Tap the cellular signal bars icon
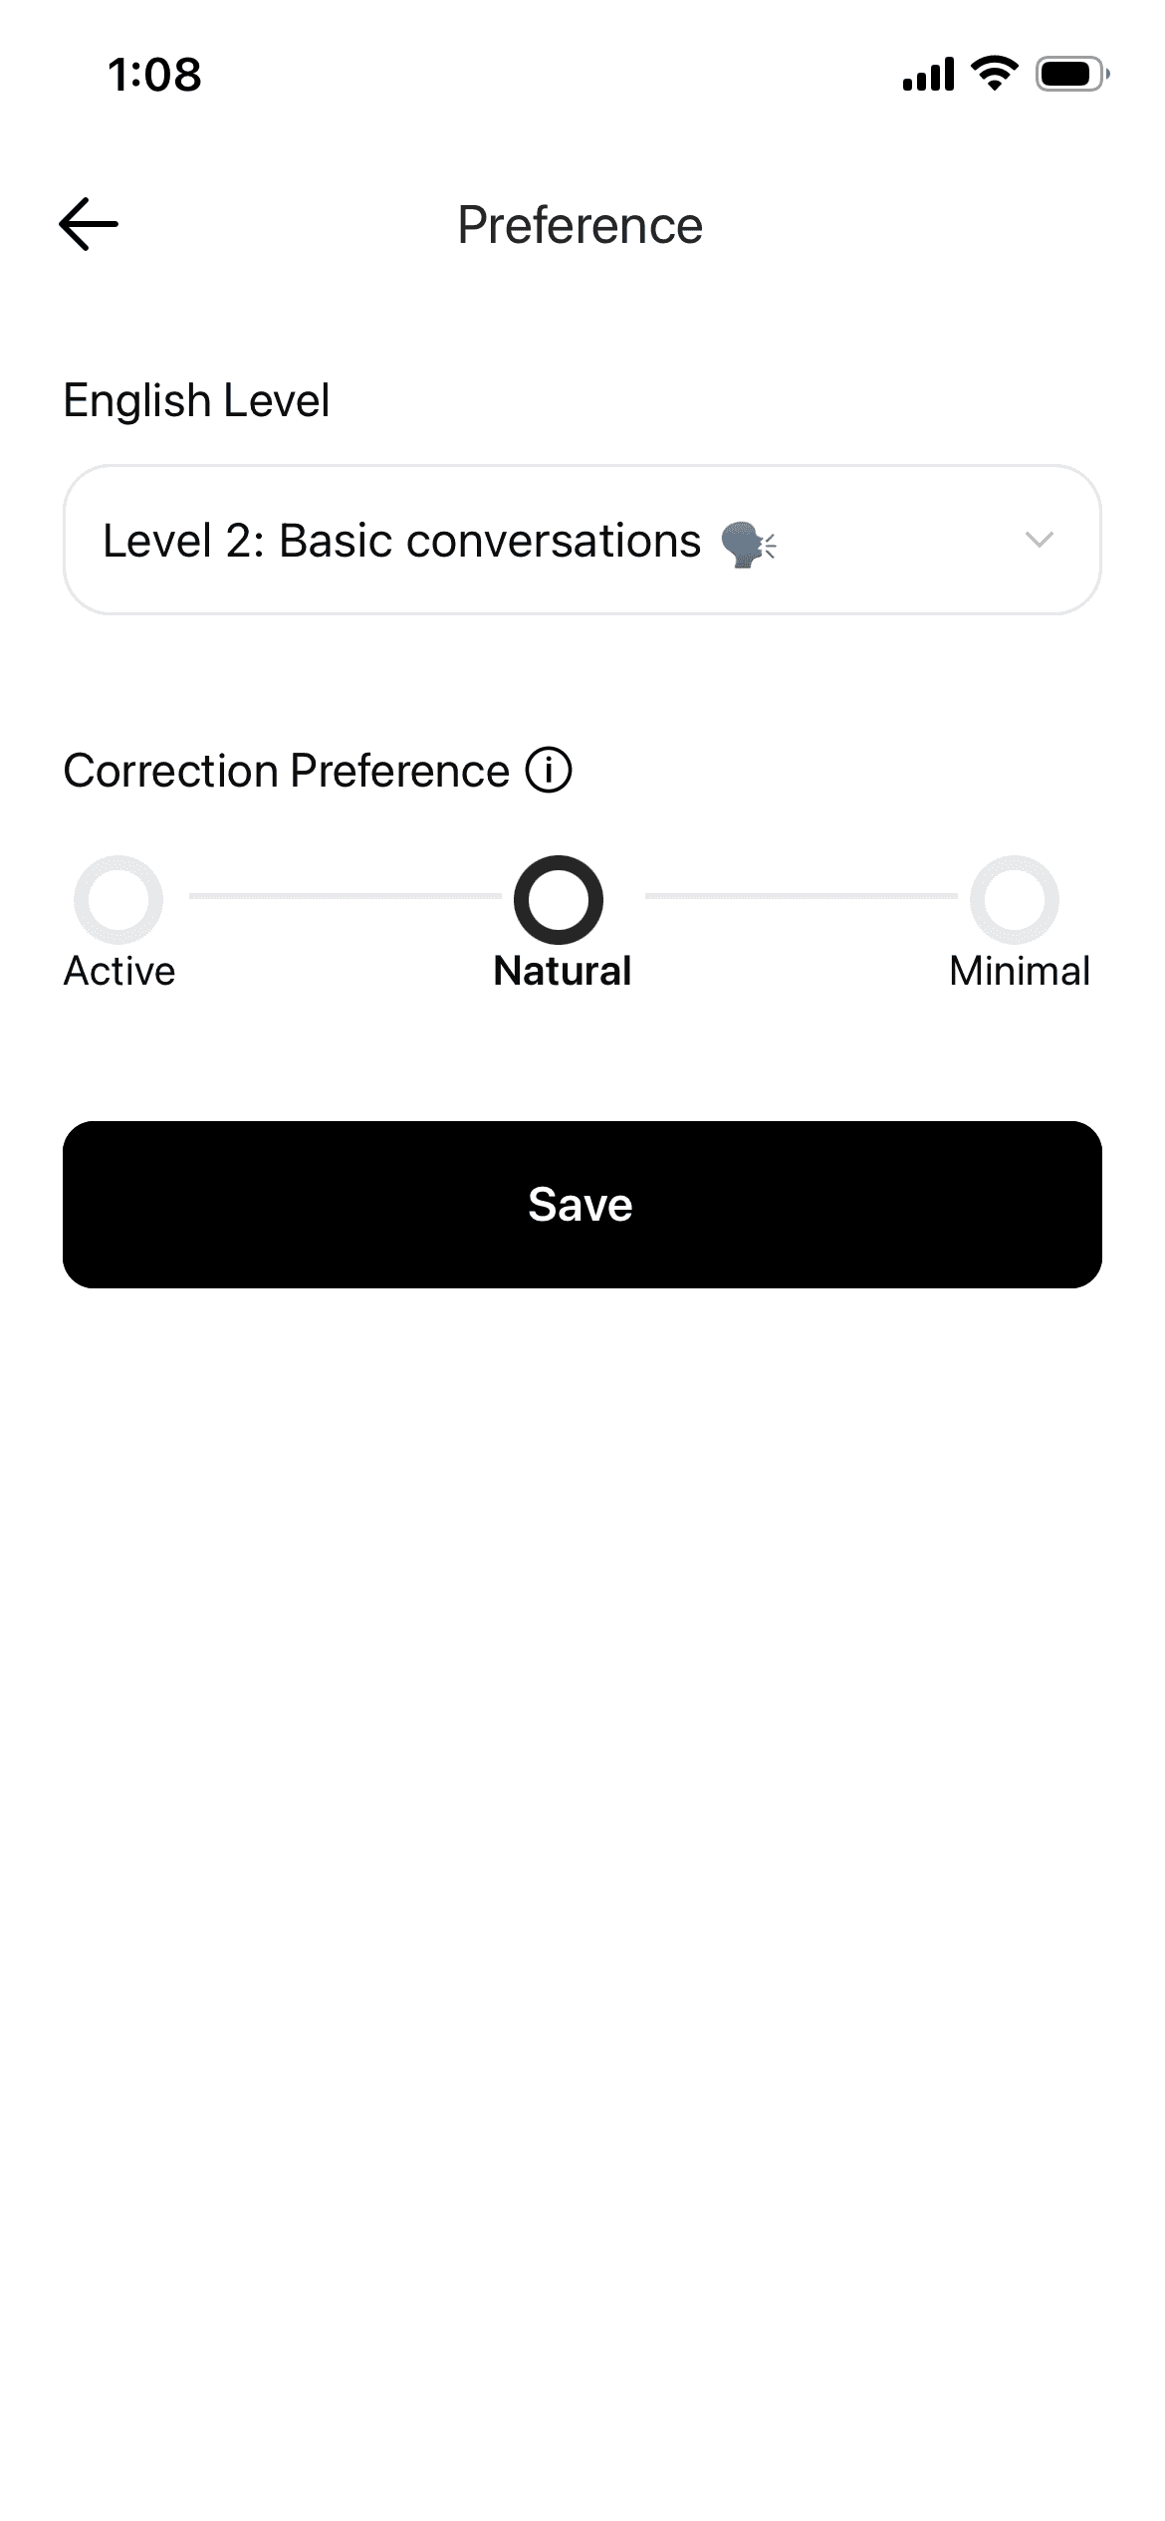This screenshot has height=2521, width=1165. click(928, 74)
